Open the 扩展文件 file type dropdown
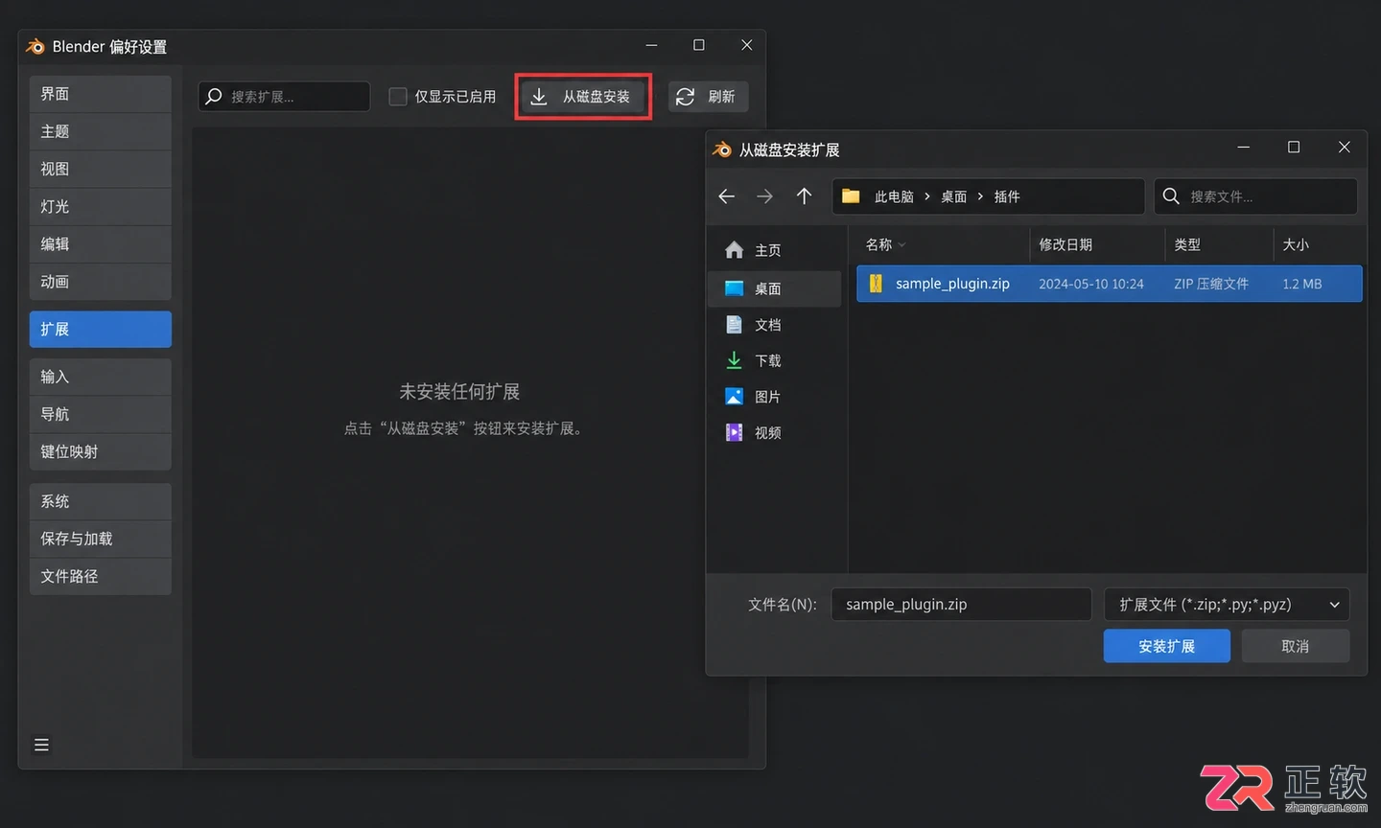 (x=1227, y=605)
